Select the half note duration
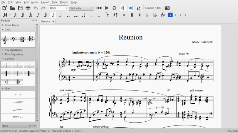The image size is (238, 133). [x=60, y=15]
